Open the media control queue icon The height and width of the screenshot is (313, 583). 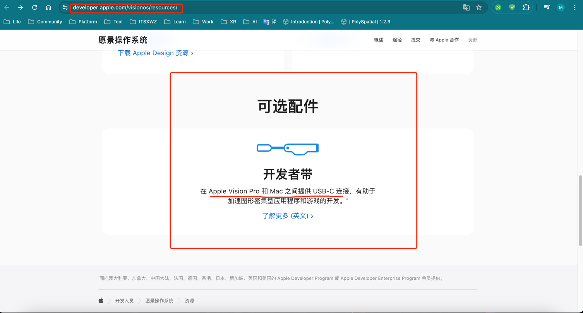coord(547,8)
